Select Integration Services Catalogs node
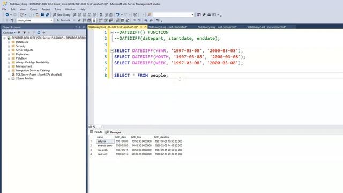 coord(33,70)
